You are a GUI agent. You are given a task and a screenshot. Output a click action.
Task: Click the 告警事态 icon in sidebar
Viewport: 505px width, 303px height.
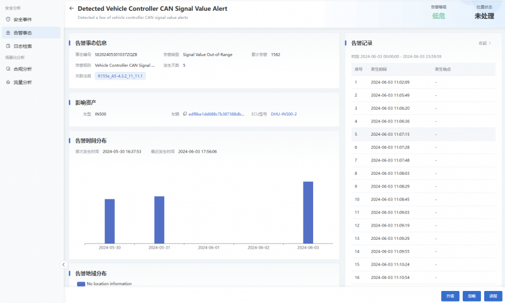(8, 33)
